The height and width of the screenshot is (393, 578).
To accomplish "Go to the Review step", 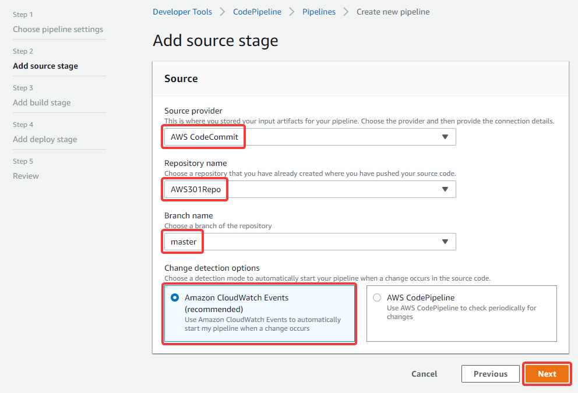I will 26,176.
